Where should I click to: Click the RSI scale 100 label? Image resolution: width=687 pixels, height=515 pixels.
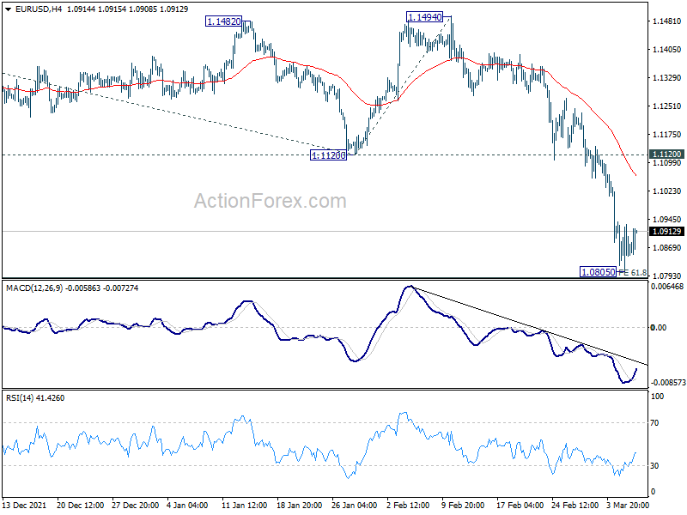pyautogui.click(x=658, y=397)
